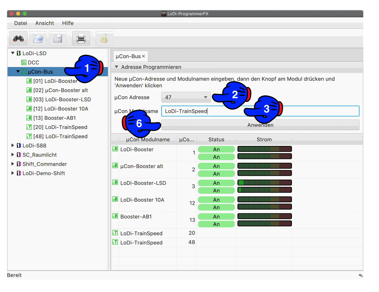Click table icon of LoDi-Booster 10A row
This screenshot has height=292, width=379.
click(x=115, y=199)
